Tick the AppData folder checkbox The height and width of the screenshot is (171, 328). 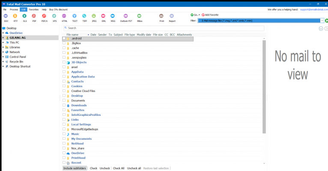(64, 72)
